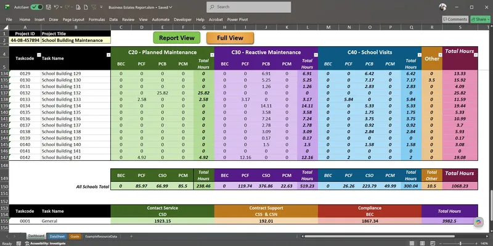Switch to the ExampleResourceData sheet tab
The height and width of the screenshot is (246, 493).
tap(100, 236)
